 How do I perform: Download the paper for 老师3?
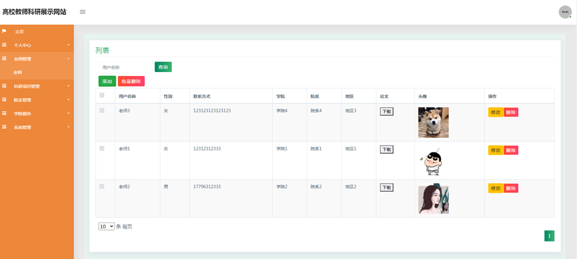pos(387,111)
